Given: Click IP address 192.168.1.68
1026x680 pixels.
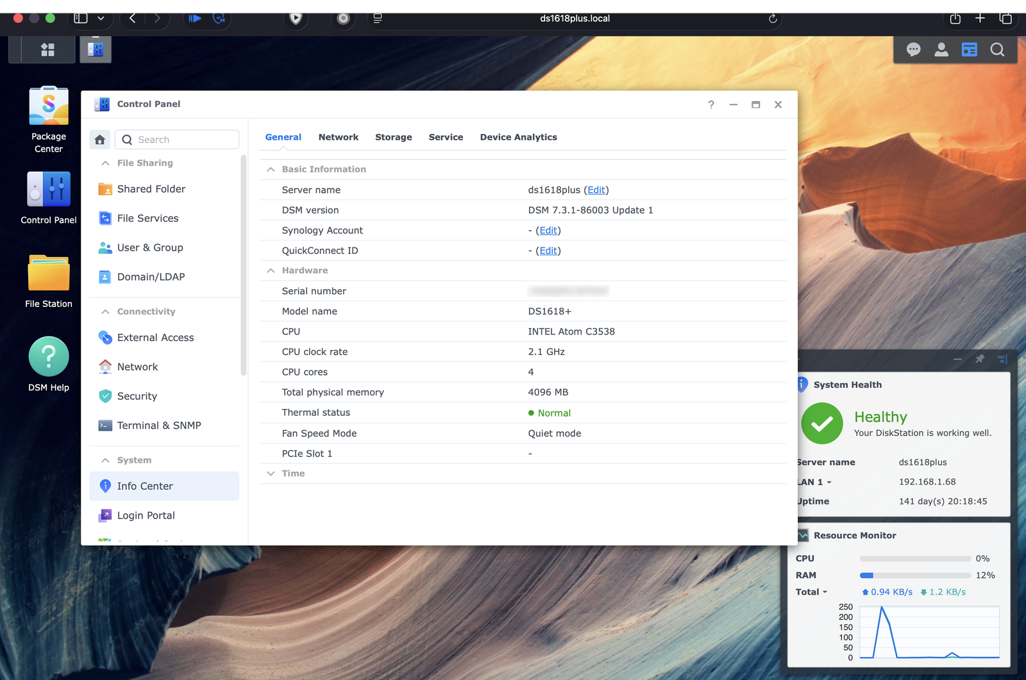Looking at the screenshot, I should coord(927,482).
